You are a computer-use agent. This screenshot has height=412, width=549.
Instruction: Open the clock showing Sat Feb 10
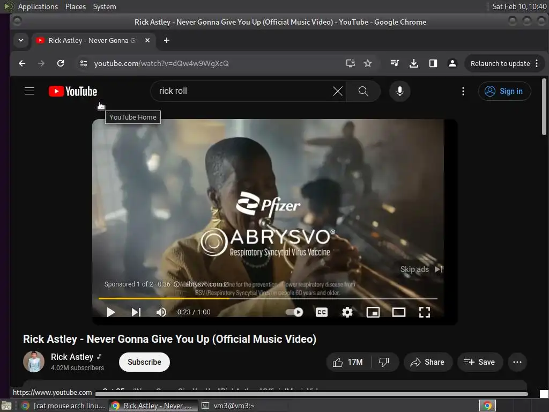[x=519, y=6]
